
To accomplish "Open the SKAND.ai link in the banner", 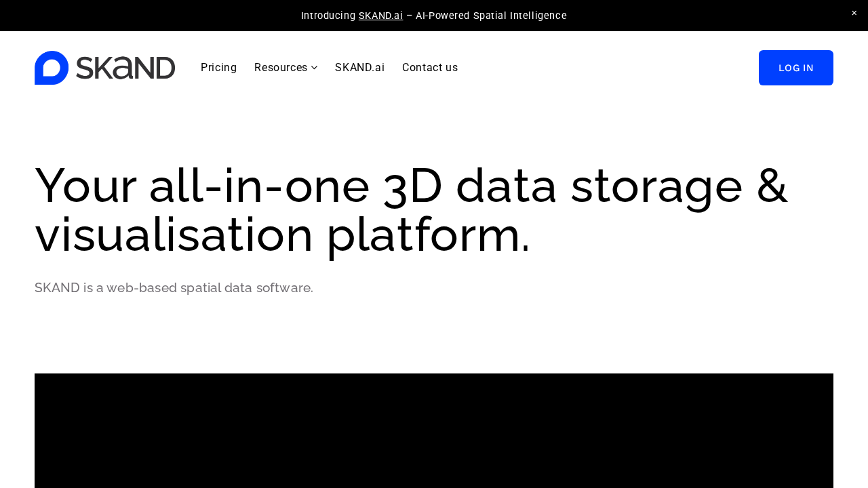I will point(380,16).
